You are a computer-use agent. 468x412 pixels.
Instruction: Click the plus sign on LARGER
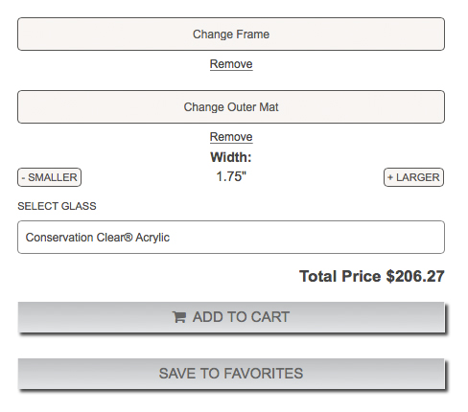pos(390,177)
